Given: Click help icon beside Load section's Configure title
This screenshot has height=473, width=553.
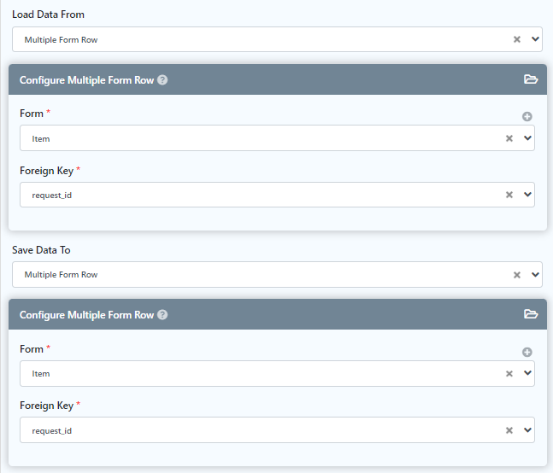Looking at the screenshot, I should [162, 80].
